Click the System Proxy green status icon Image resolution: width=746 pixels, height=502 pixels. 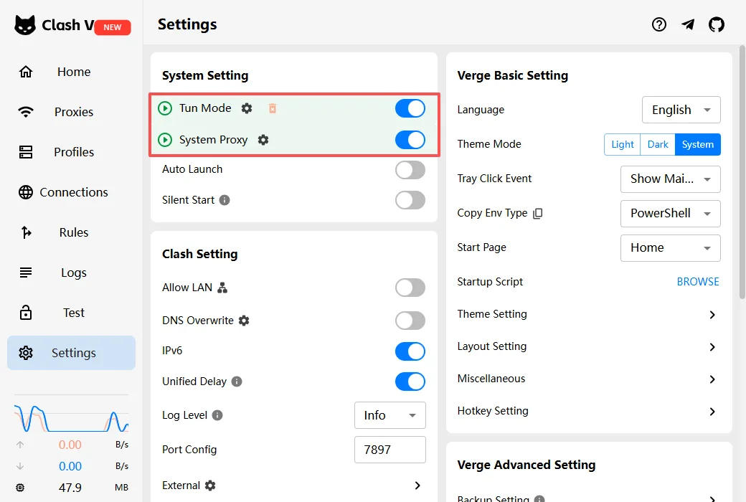pyautogui.click(x=165, y=140)
